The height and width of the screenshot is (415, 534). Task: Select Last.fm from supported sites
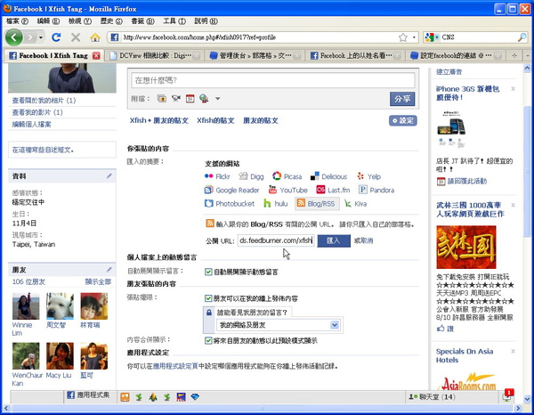333,190
